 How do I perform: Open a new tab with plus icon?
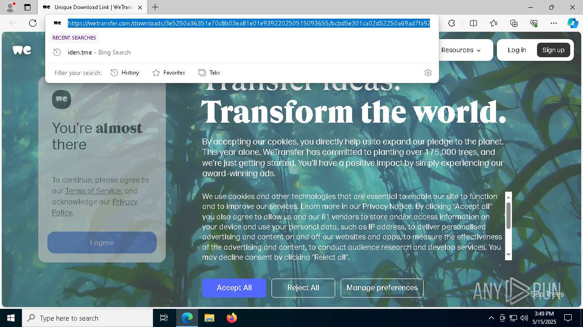(155, 7)
